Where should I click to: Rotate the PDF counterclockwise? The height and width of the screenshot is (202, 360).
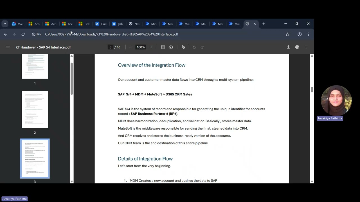(x=171, y=47)
